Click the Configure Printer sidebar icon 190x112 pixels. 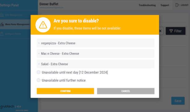2,34
